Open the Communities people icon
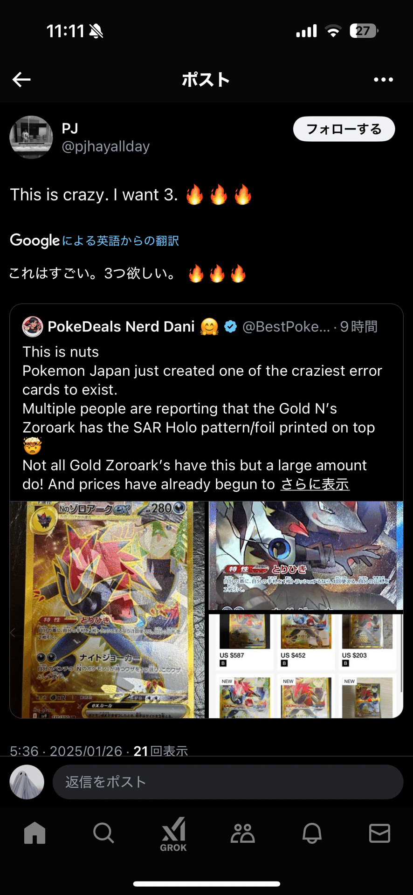The height and width of the screenshot is (895, 413). coord(243,833)
